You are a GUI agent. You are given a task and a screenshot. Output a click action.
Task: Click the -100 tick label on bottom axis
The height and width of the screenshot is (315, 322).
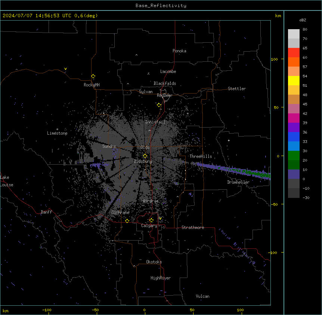47,310
